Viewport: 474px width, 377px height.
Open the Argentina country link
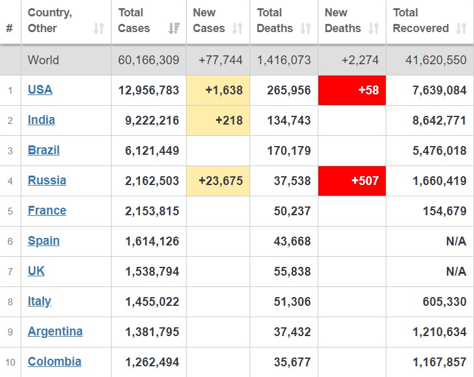[55, 332]
